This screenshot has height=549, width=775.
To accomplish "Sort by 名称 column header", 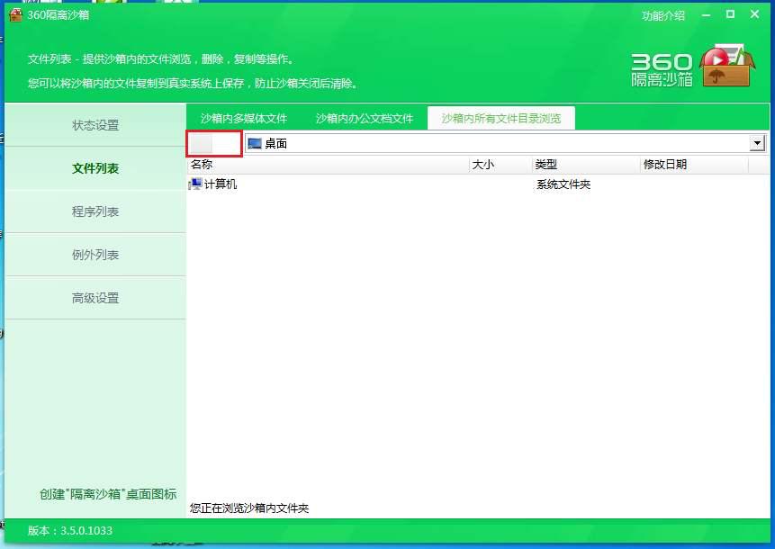I will (328, 165).
